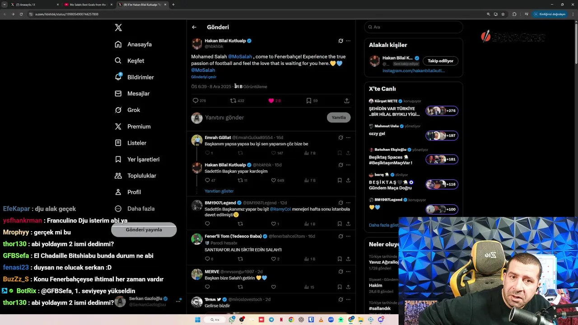This screenshot has height=325, width=578.
Task: Join Mahmut Uslu space with +197
Action: [442, 135]
